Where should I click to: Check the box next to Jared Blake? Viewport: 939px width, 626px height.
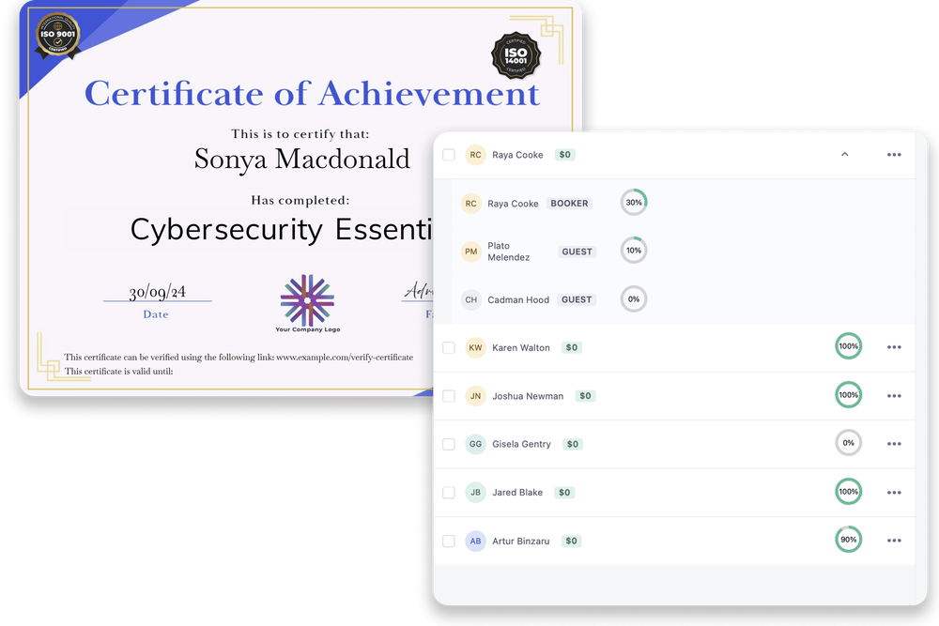tap(449, 493)
